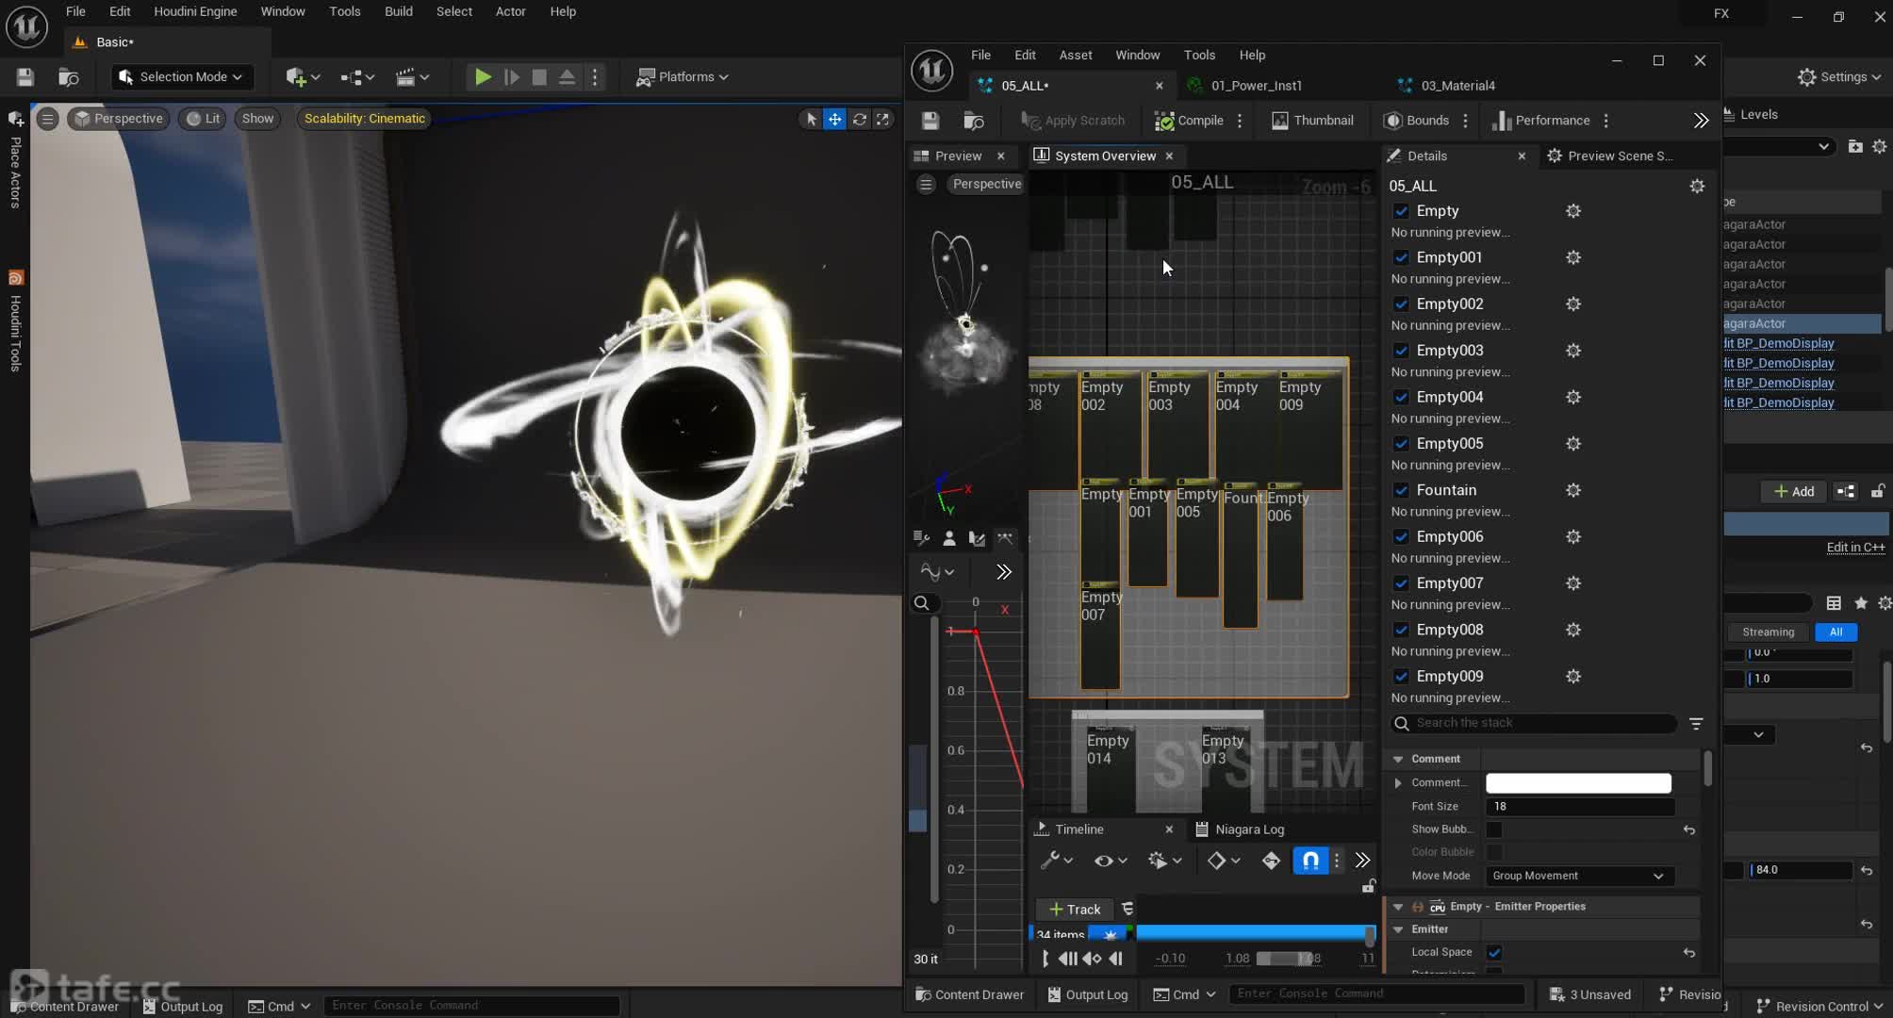Collapse the Emitter section
Screen dimensions: 1893x1018
coord(1398,930)
